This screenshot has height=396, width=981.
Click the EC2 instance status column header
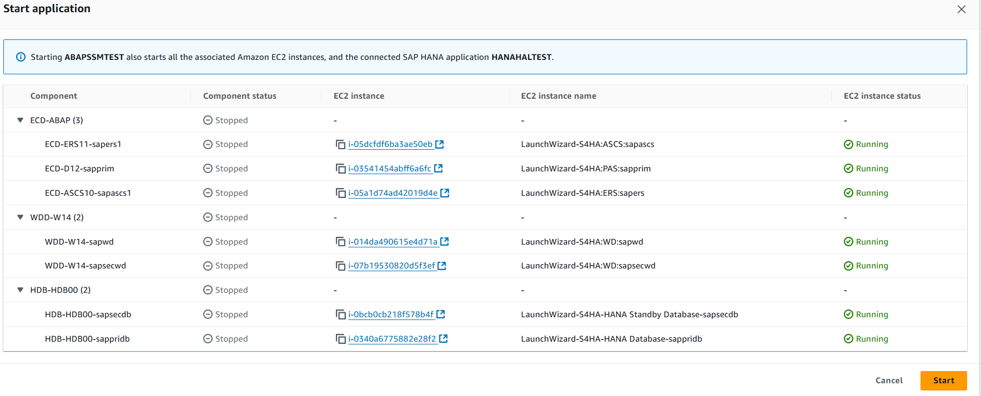point(882,96)
